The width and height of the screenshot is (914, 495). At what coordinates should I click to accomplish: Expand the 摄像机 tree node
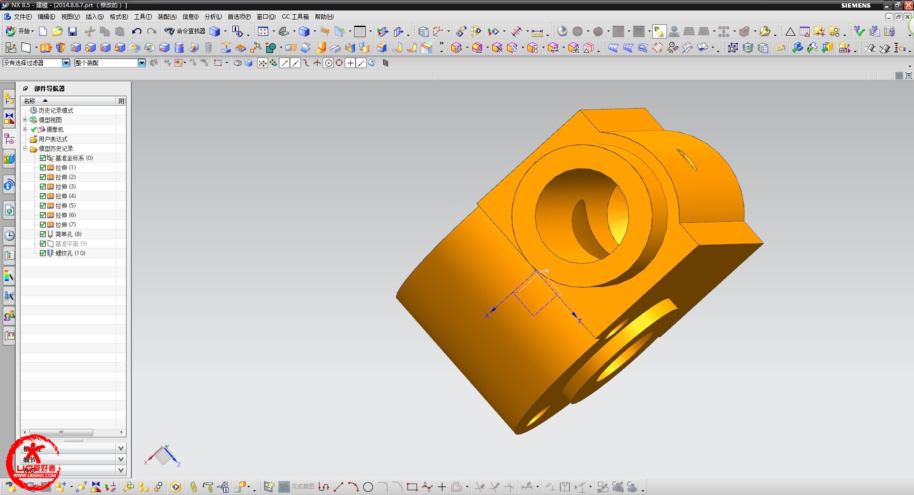[x=25, y=129]
